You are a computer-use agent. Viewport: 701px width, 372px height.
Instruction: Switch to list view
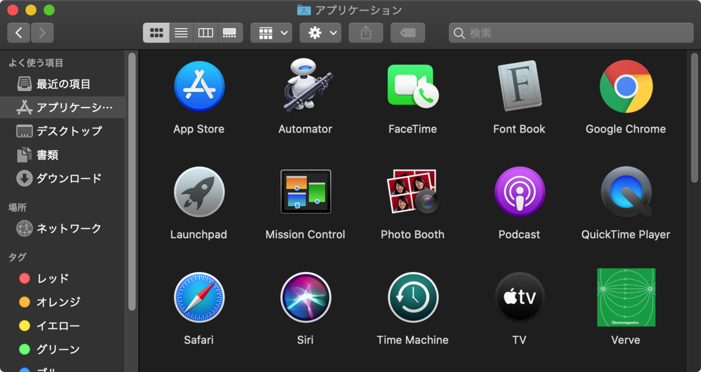coord(181,33)
